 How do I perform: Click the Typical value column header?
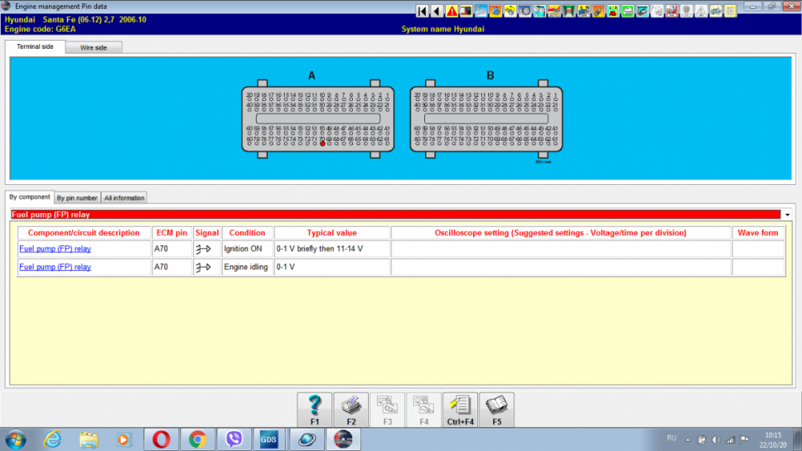(332, 233)
